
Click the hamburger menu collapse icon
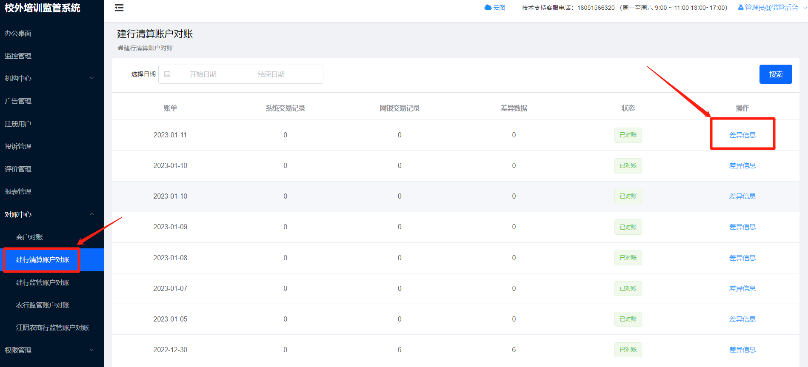(119, 8)
